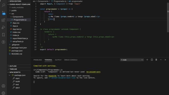Click the terminal cursor prompt
The image size is (169, 95).
coord(34,82)
